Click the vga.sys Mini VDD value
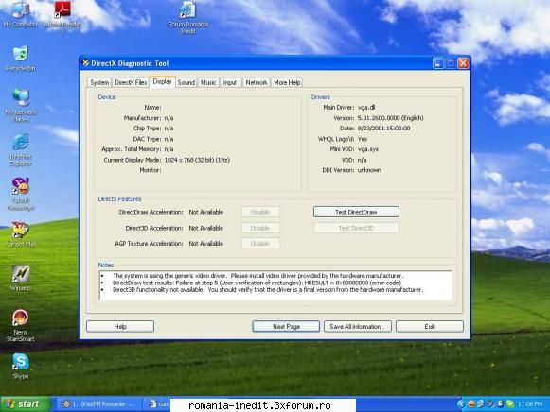 tap(368, 149)
